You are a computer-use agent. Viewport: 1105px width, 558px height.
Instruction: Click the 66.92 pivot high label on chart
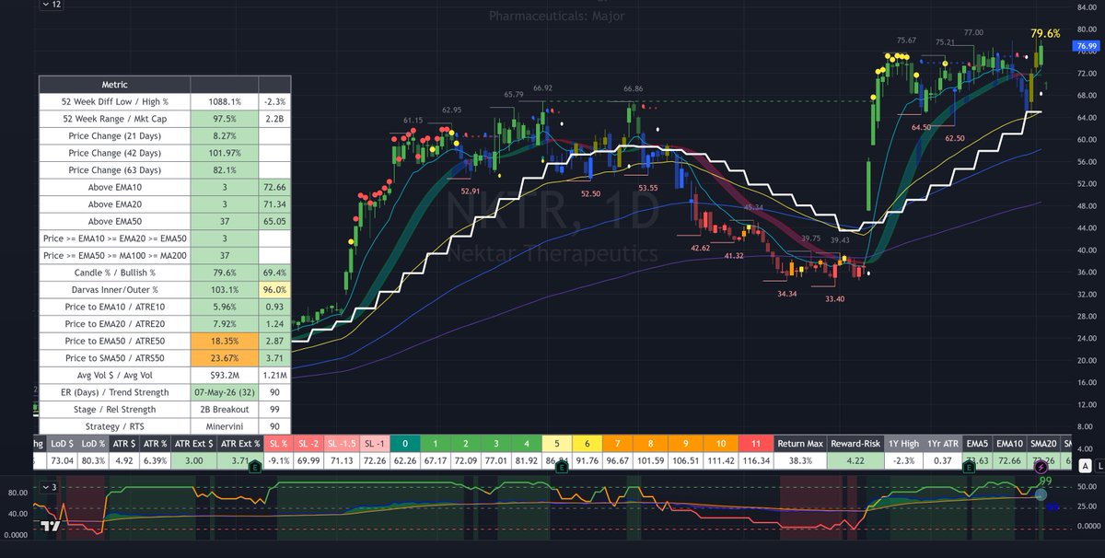(542, 88)
